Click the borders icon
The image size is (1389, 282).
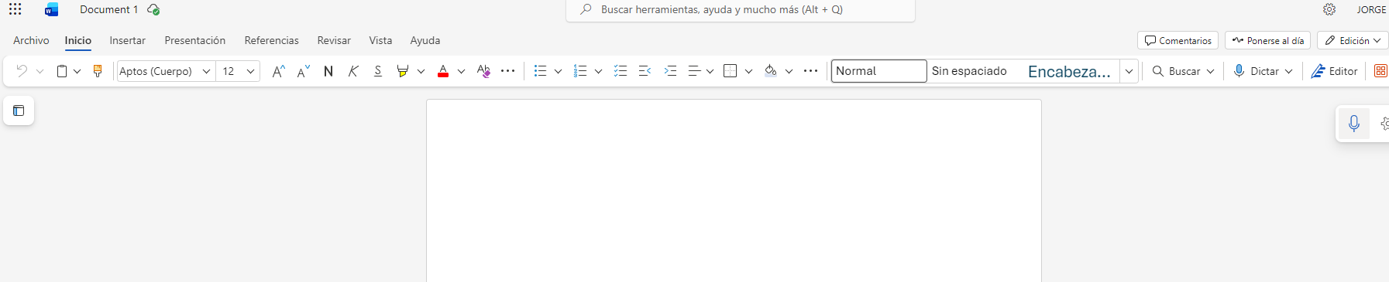pos(730,71)
